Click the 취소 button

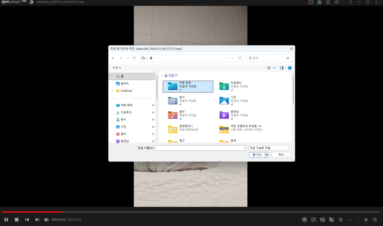click(x=281, y=155)
